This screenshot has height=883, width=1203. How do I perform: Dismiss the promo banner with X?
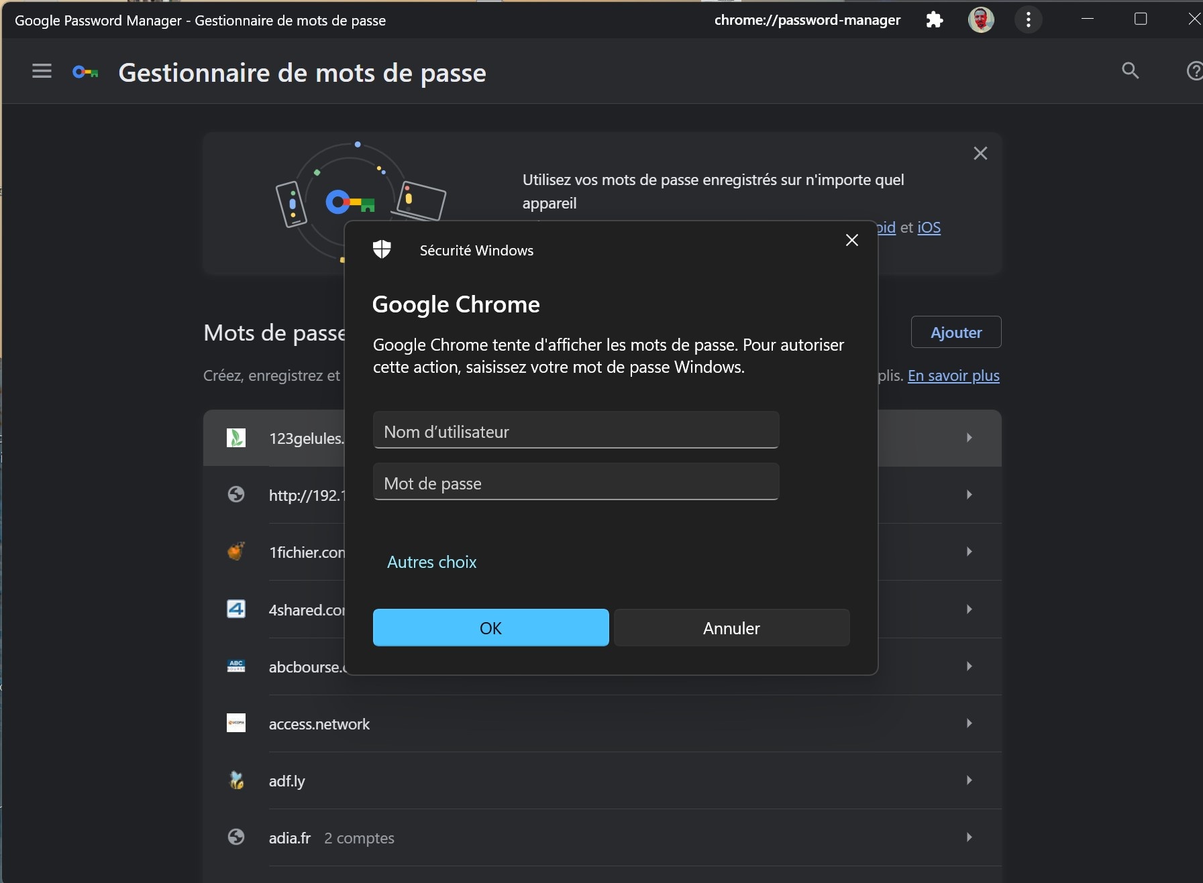point(980,154)
